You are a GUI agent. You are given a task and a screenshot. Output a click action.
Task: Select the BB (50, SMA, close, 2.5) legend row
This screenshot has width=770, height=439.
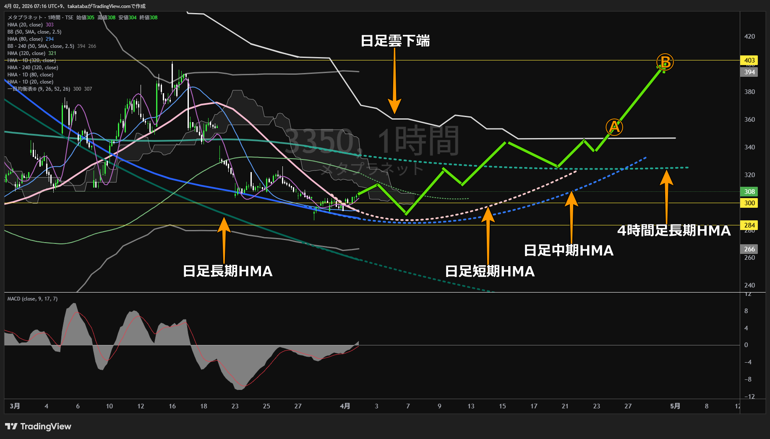click(x=34, y=32)
